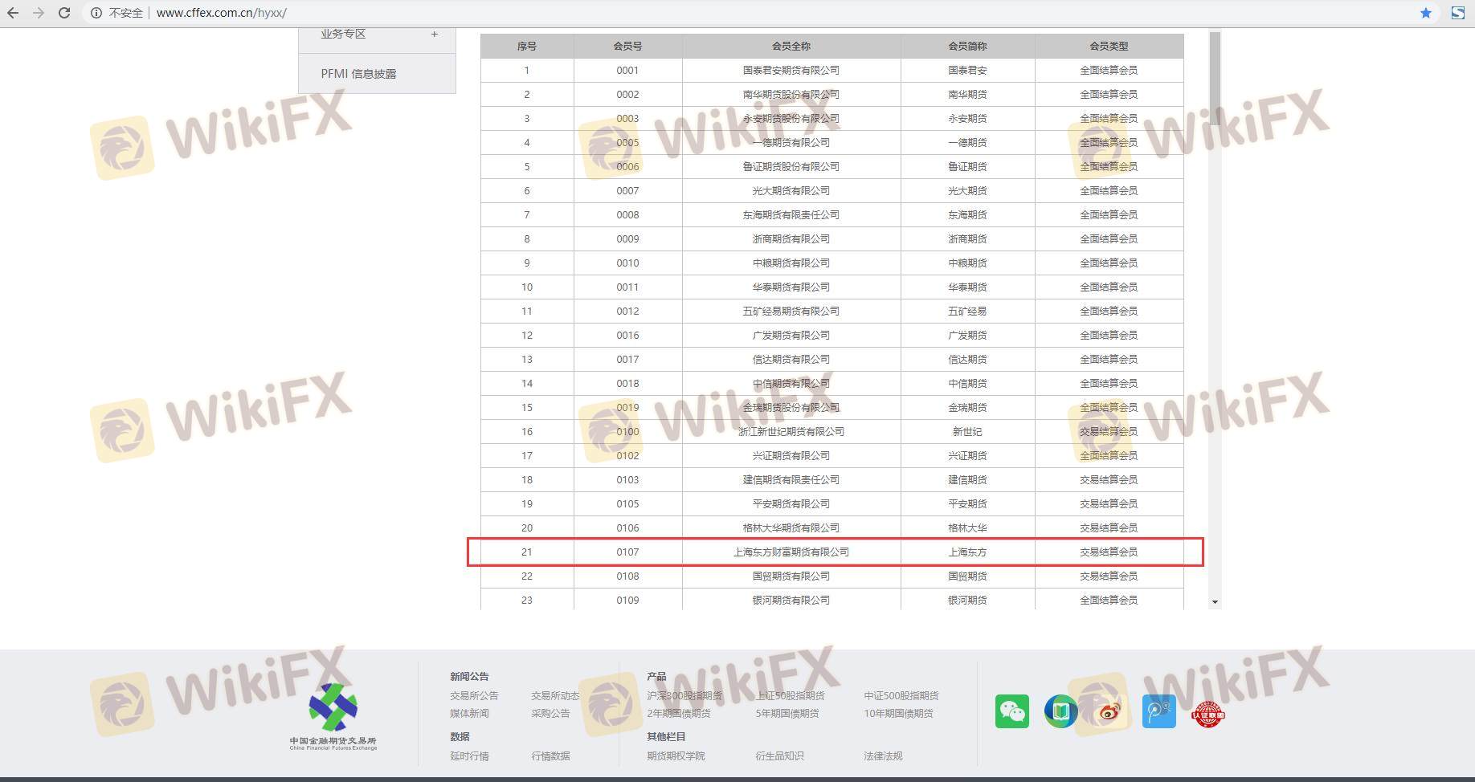Click the 10年期国债期货 footer link
This screenshot has height=782, width=1475.
point(898,713)
